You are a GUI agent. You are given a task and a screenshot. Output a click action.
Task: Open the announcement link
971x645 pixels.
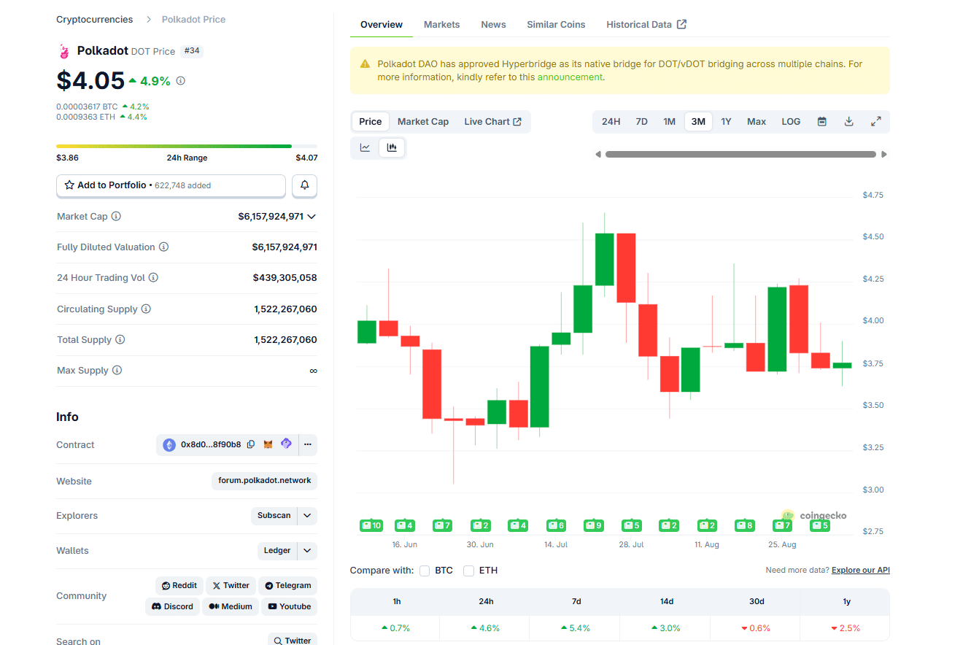click(x=570, y=77)
